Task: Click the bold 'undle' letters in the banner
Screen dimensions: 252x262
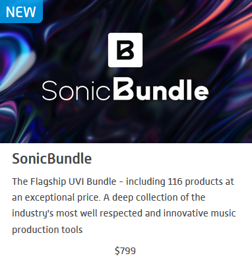Action: (x=172, y=89)
